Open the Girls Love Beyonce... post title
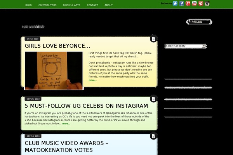The image size is (233, 155). 57,46
